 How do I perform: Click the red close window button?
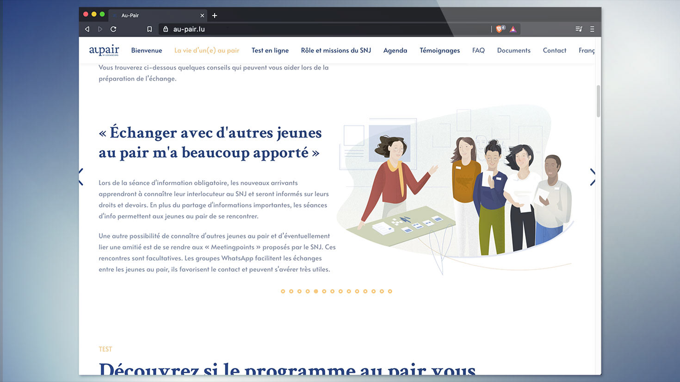coord(86,14)
